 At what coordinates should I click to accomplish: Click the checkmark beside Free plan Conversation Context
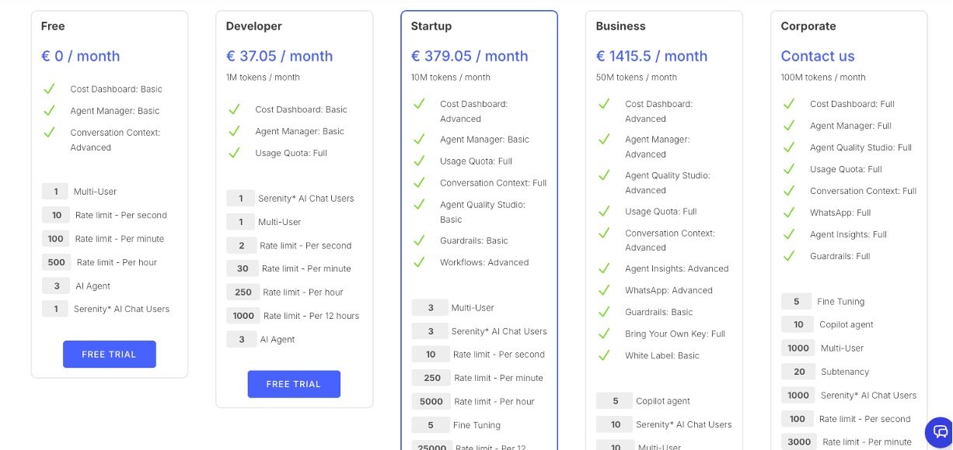click(x=49, y=133)
